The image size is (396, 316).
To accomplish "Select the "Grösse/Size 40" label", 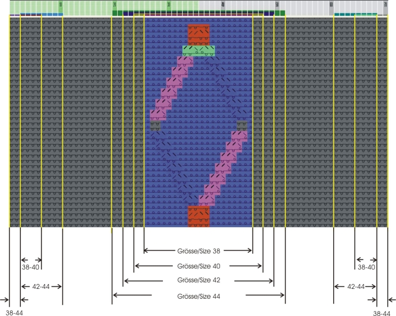I will [x=199, y=266].
